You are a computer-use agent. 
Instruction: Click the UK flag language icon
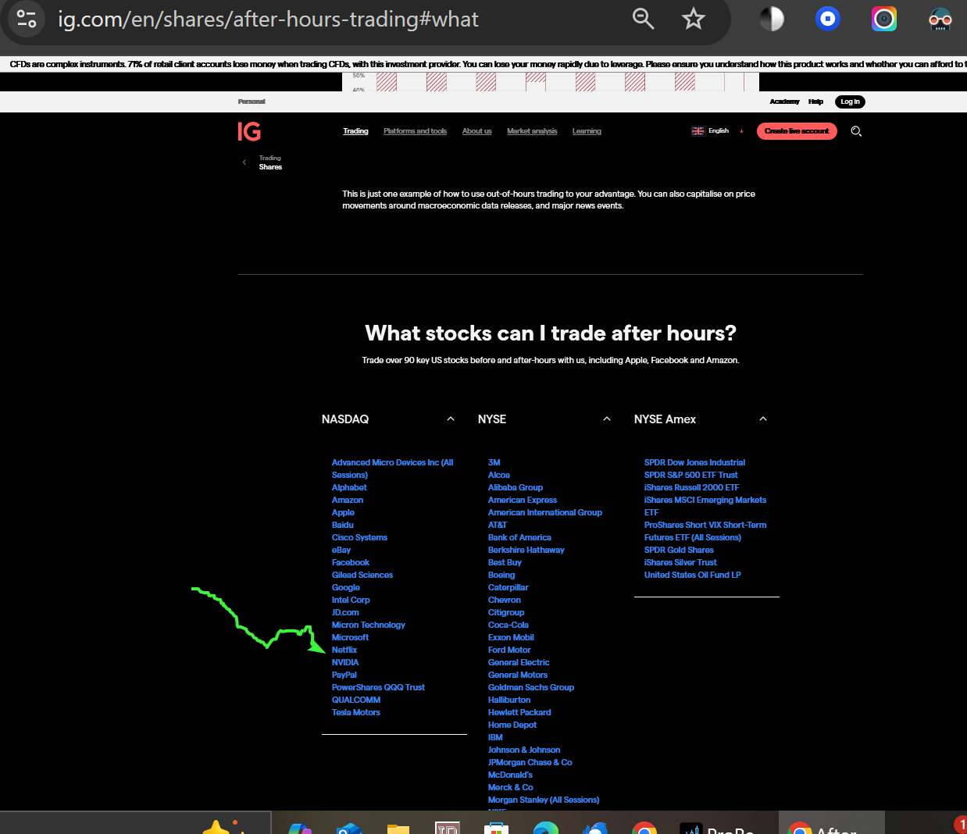(698, 131)
